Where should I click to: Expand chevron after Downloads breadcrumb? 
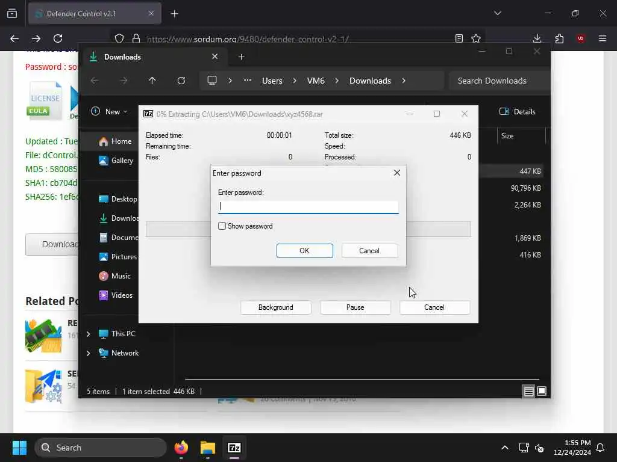pyautogui.click(x=404, y=81)
